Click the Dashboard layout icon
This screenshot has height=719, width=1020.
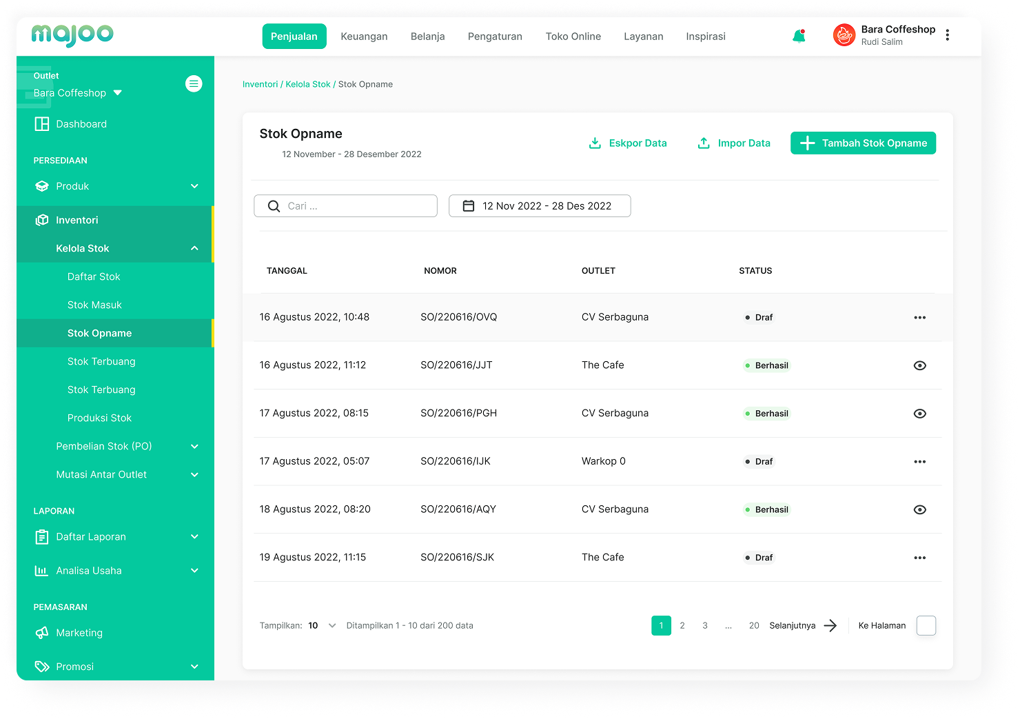[x=42, y=124]
